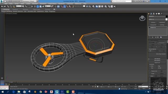The image size is (168, 94).
Task: Expand the Polygon Modeling ribbon panel
Action: click(x=7, y=11)
